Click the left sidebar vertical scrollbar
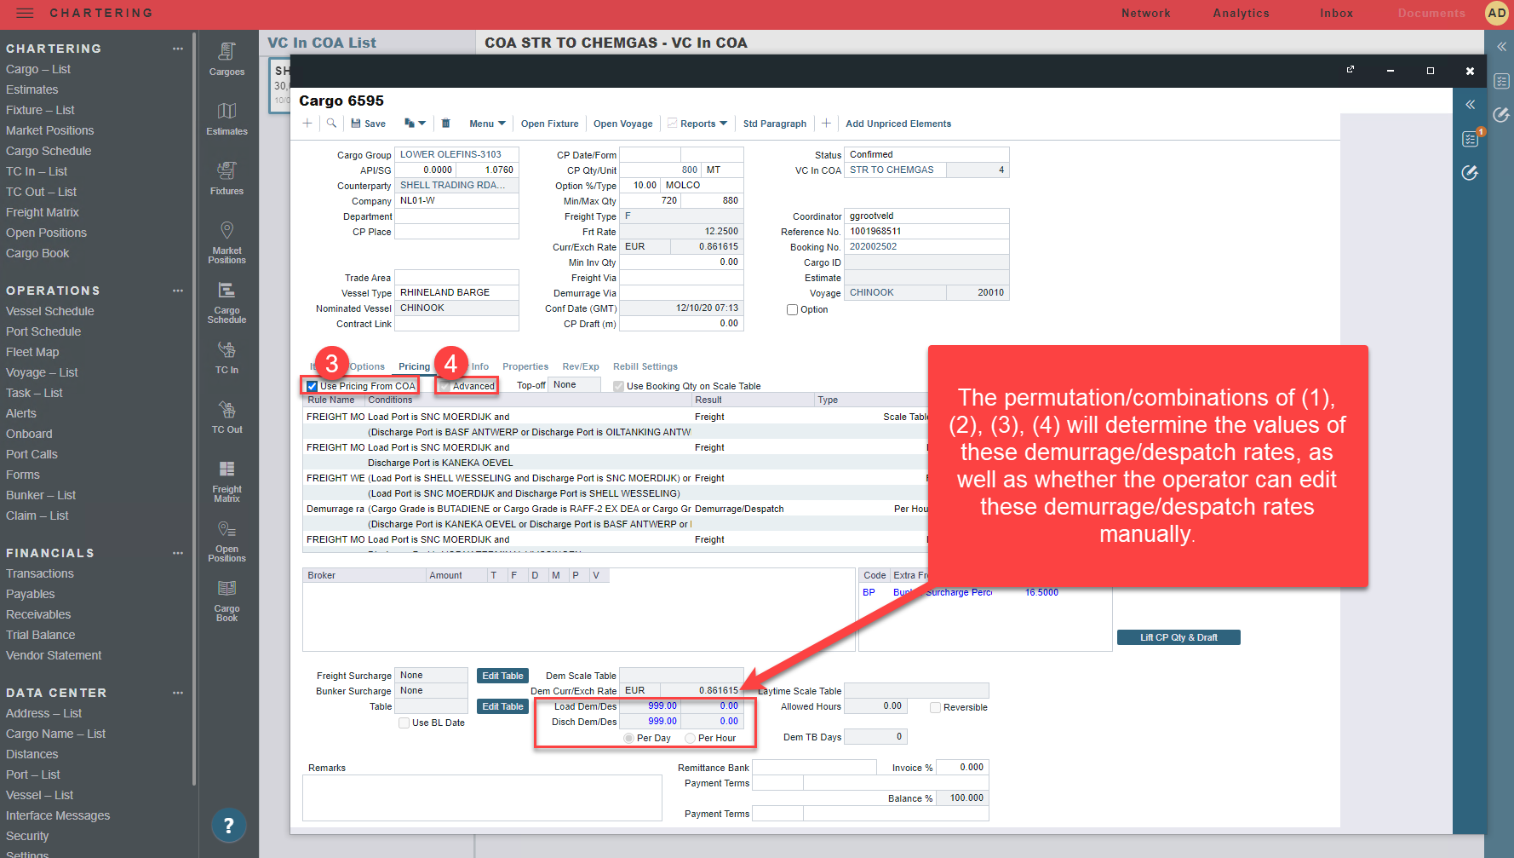 [x=194, y=426]
